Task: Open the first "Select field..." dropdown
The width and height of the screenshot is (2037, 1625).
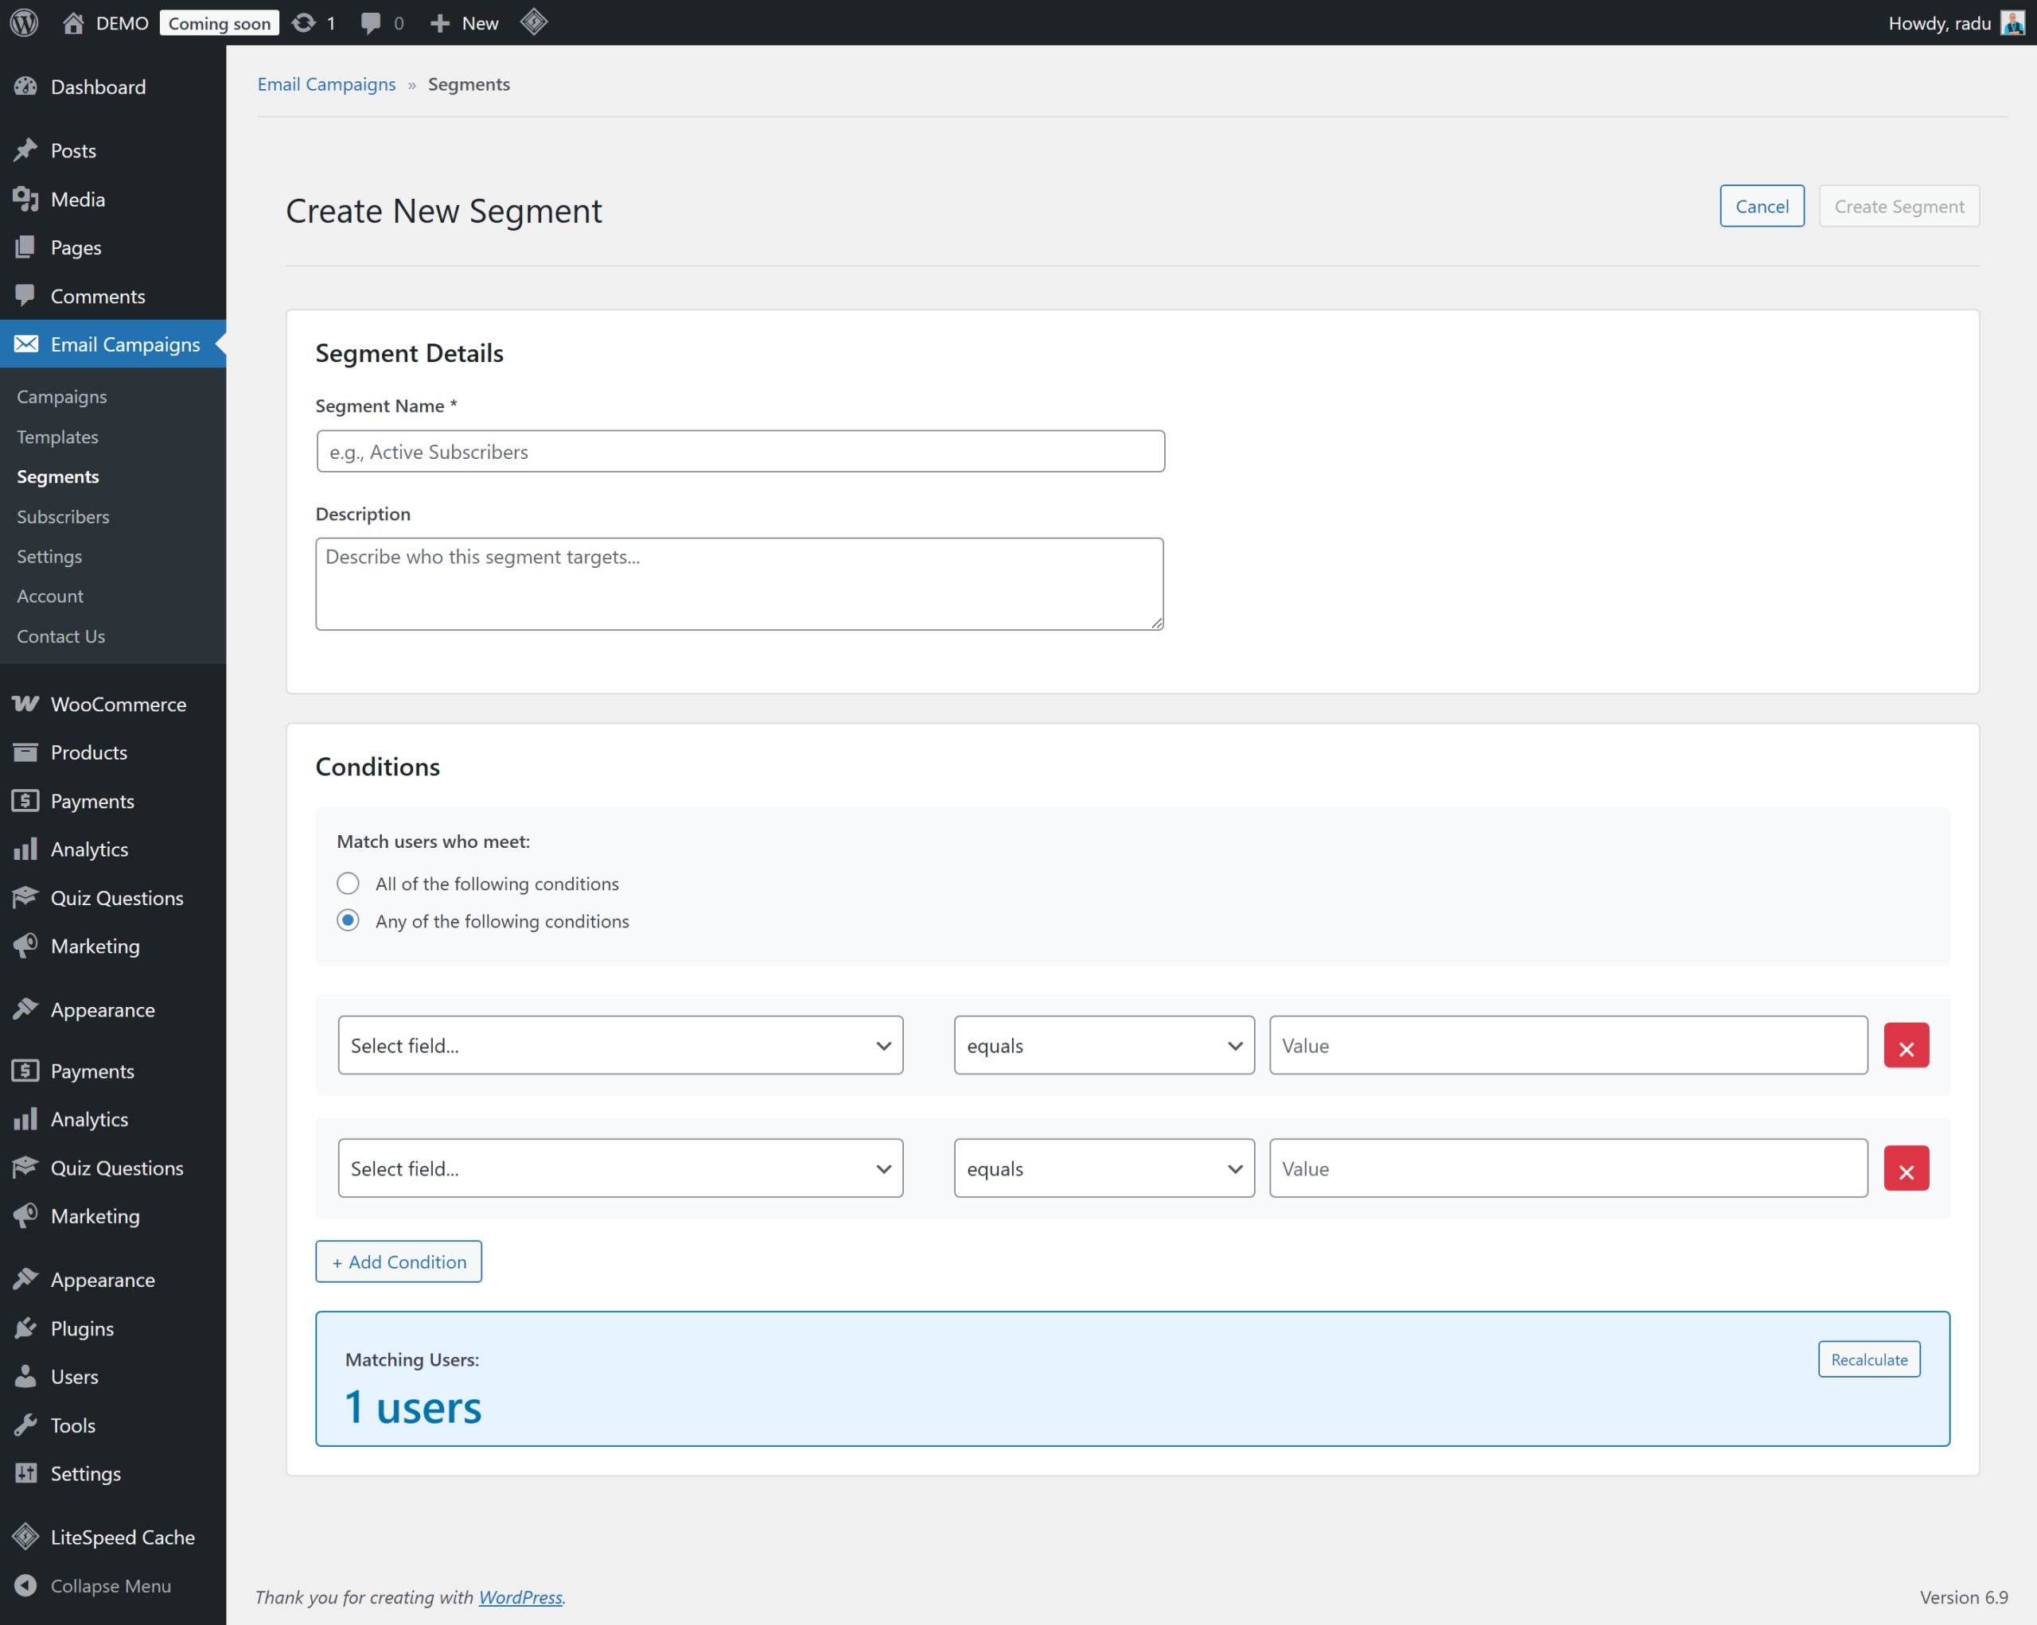Action: point(620,1045)
